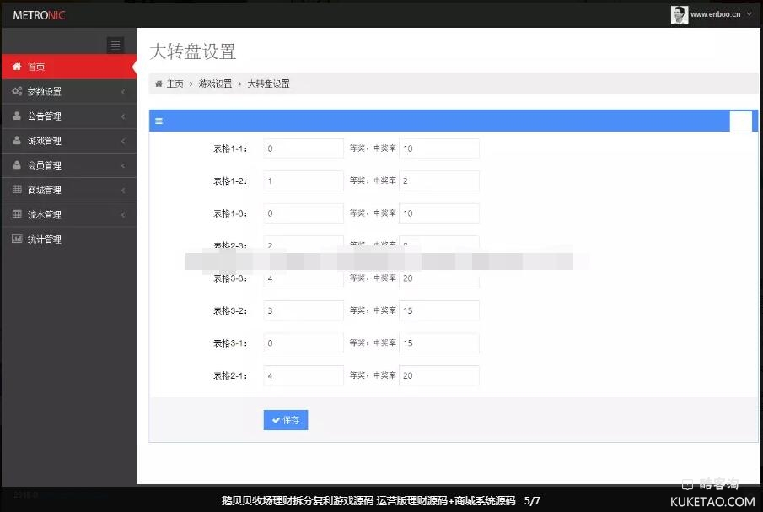Open the 游戏管理 sidebar menu
Image resolution: width=763 pixels, height=512 pixels.
click(x=68, y=141)
